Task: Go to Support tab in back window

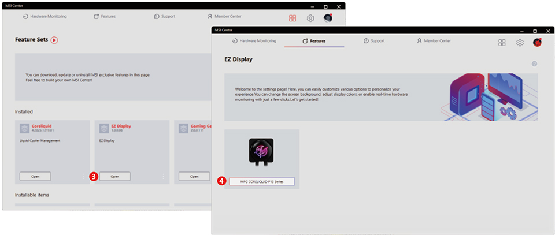Action: coord(165,17)
